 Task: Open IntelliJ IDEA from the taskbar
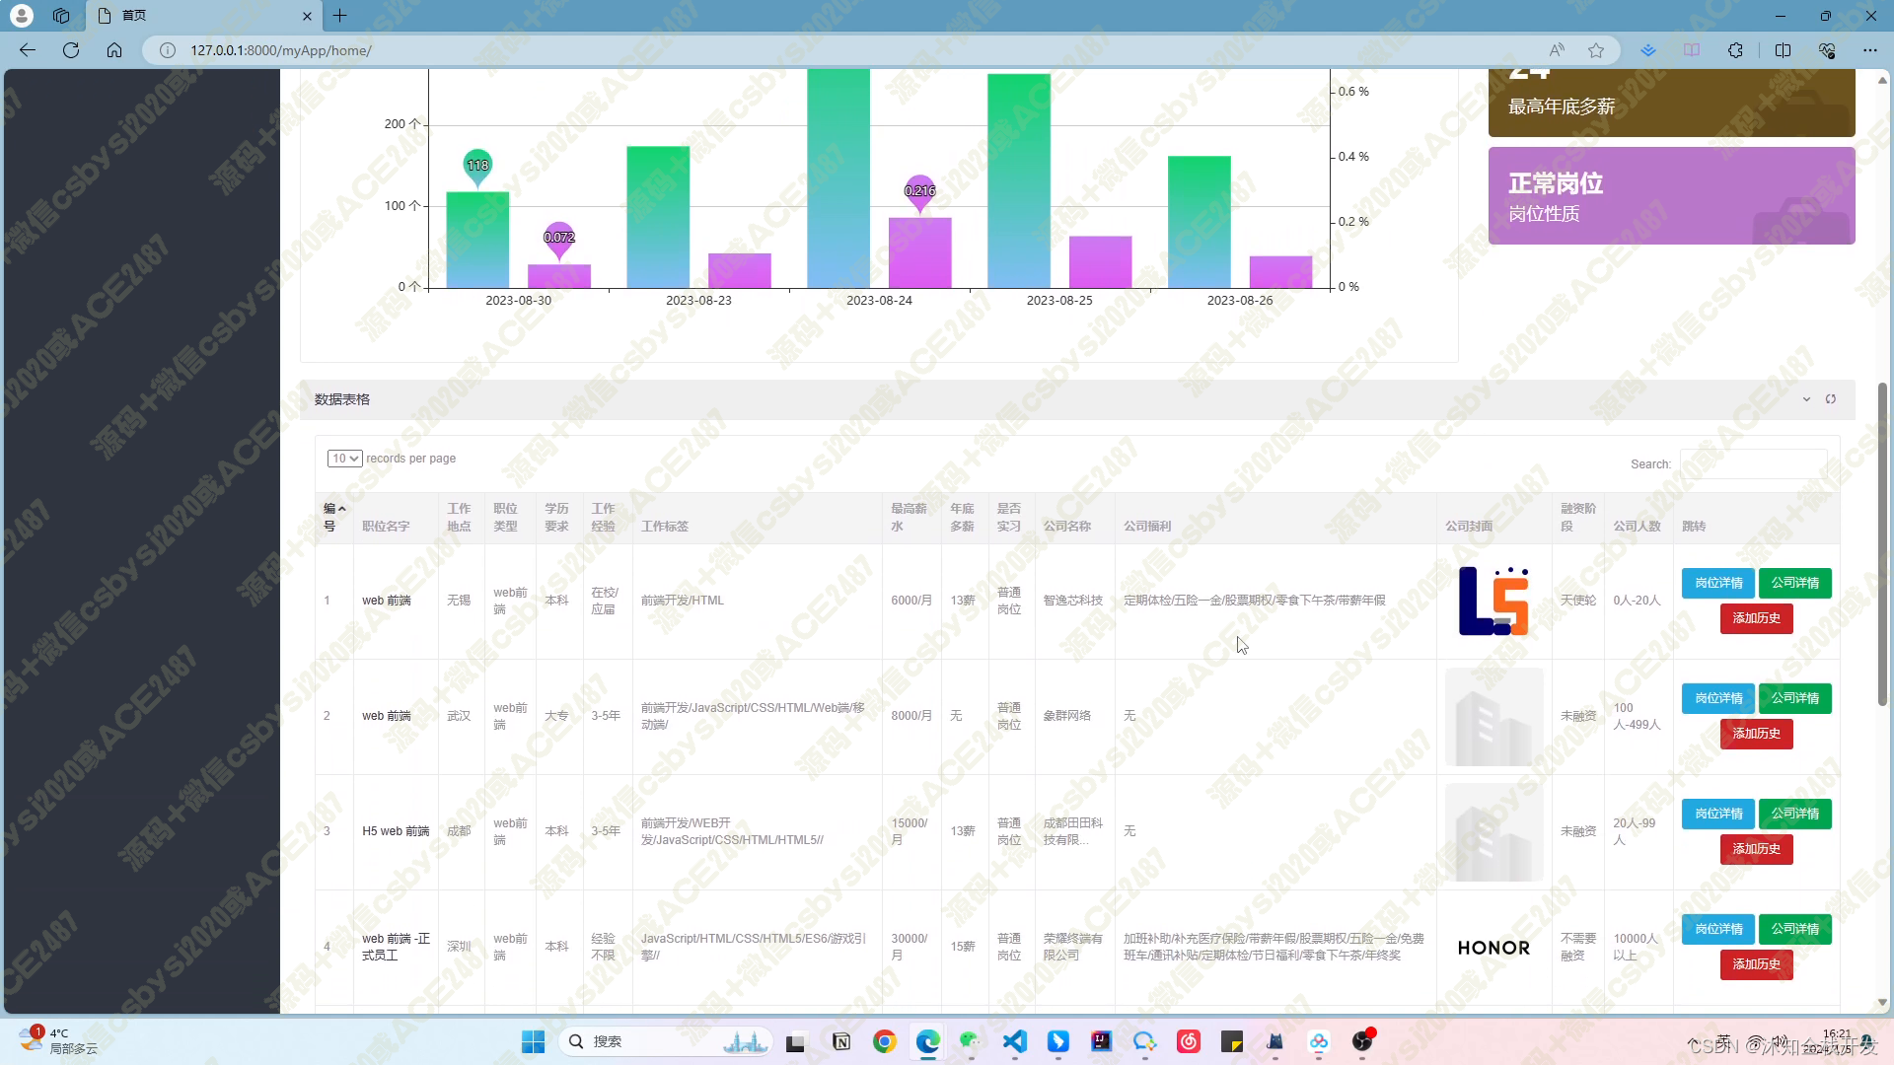[1102, 1041]
